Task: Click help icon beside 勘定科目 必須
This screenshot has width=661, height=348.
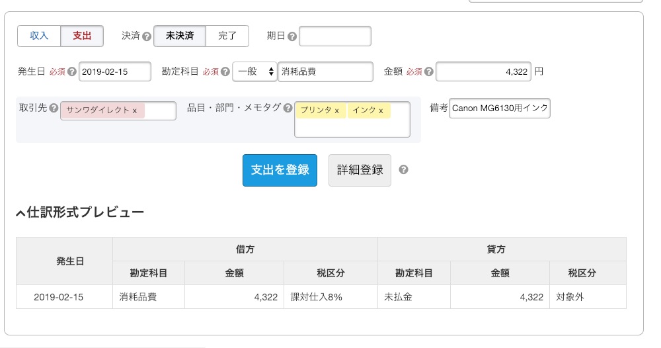Action: click(225, 71)
